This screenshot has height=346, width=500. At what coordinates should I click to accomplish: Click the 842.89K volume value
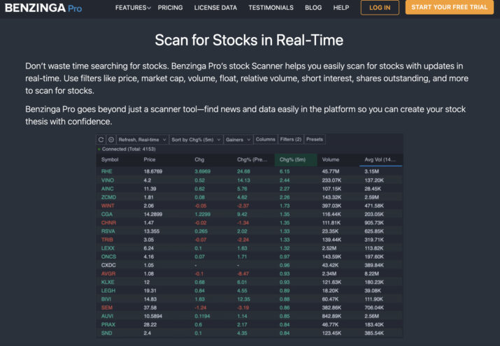point(331,316)
